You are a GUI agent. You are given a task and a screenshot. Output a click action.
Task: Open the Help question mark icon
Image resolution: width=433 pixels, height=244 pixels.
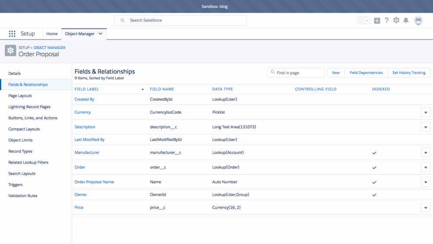tap(387, 20)
